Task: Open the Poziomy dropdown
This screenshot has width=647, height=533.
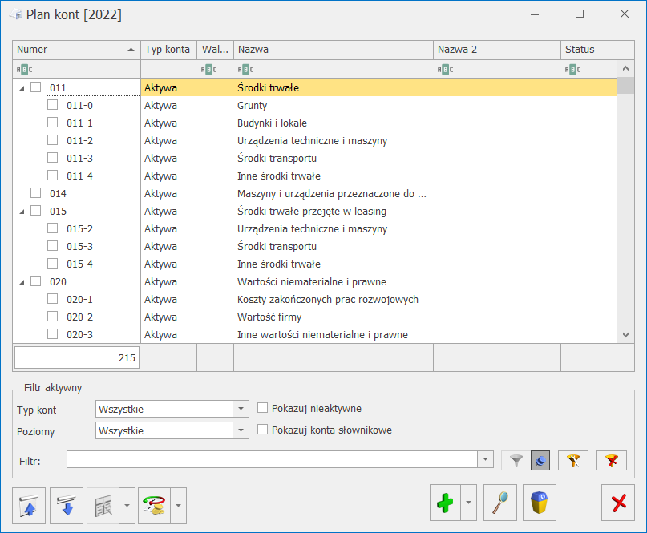Action: (241, 430)
